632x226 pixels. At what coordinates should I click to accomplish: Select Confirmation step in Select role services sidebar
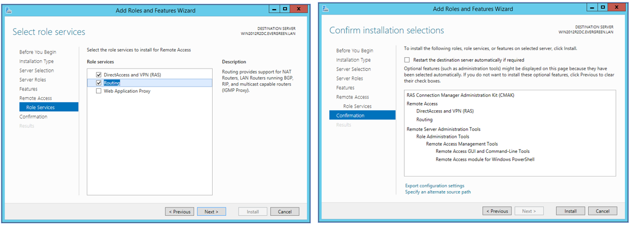pos(33,117)
